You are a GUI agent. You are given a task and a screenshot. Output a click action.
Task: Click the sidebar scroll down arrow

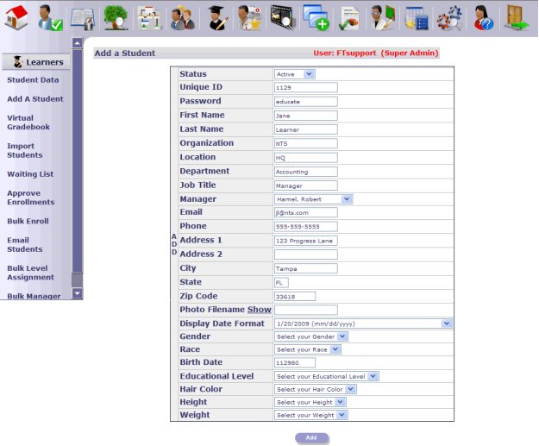coord(77,293)
